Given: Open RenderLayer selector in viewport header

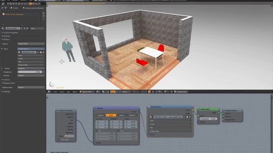Looking at the screenshot, I should pos(181,92).
